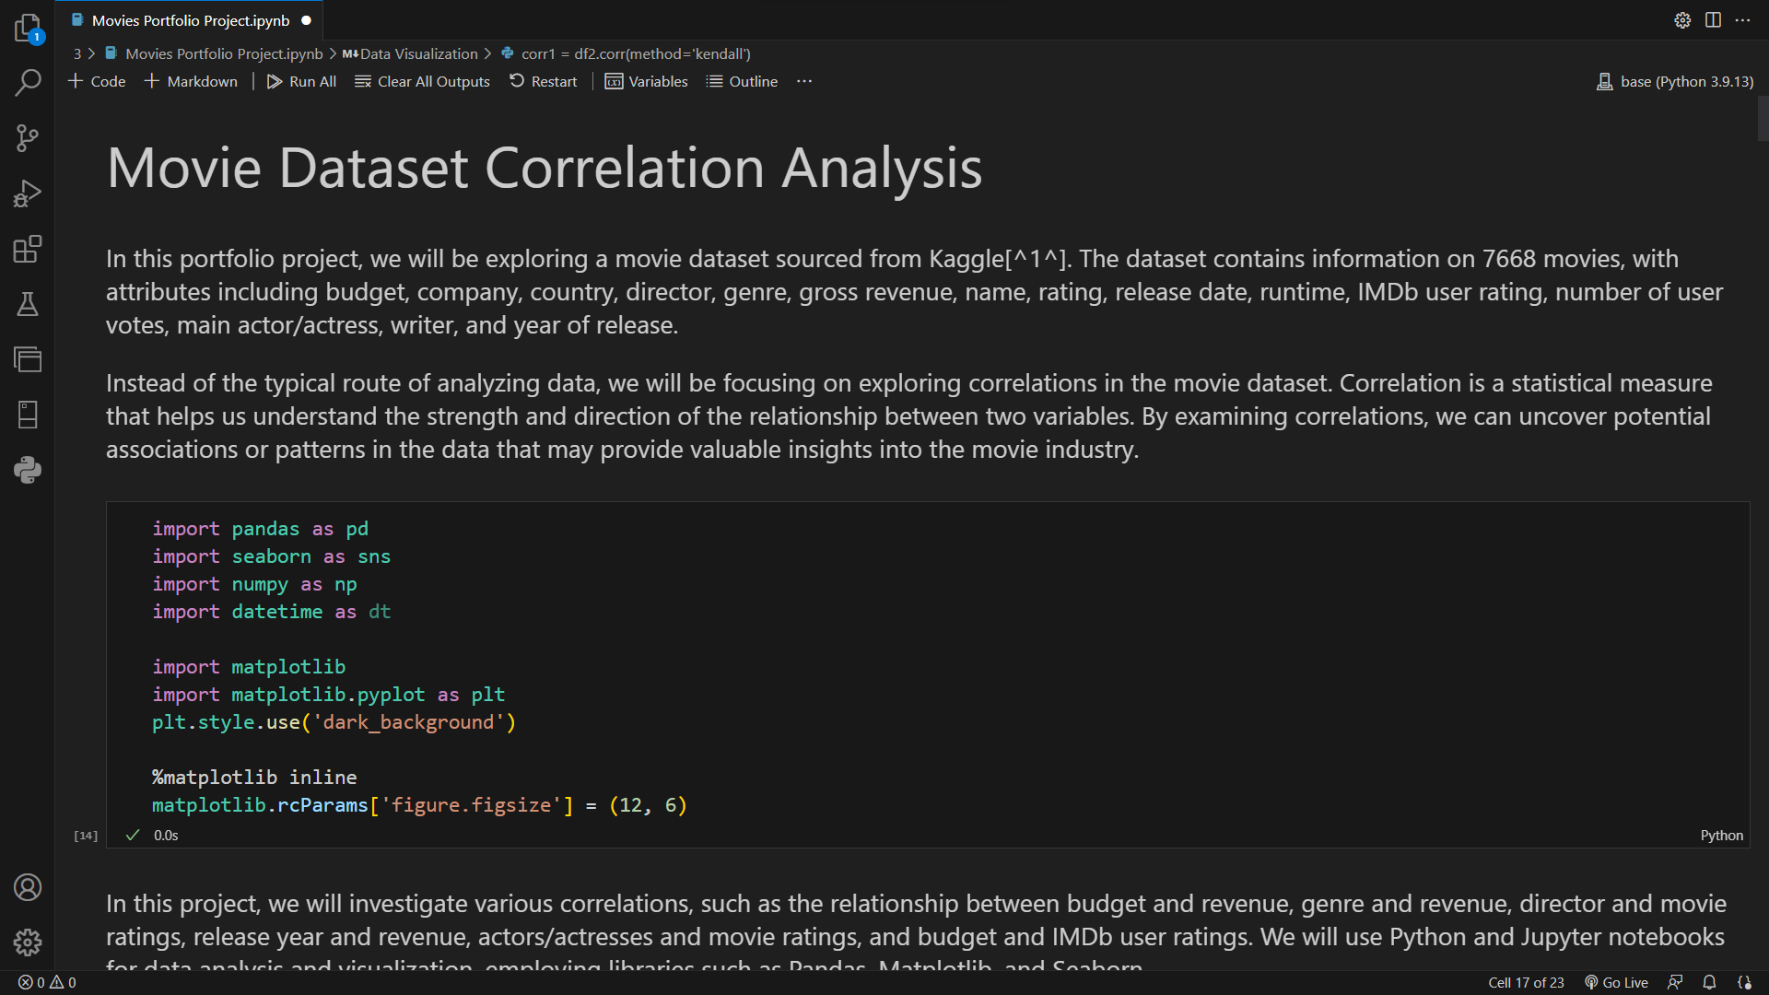1769x995 pixels.
Task: Open the Source Control view
Action: click(28, 138)
